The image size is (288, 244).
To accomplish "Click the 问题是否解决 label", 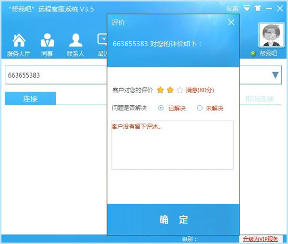I will coord(129,108).
